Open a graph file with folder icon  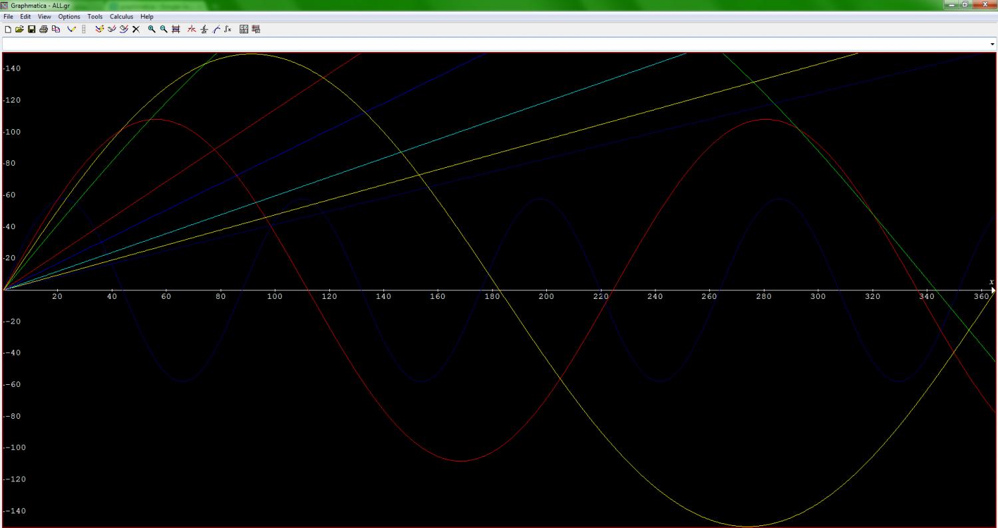click(19, 29)
